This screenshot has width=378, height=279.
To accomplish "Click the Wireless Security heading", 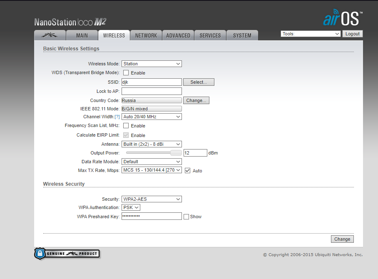I will tap(64, 184).
